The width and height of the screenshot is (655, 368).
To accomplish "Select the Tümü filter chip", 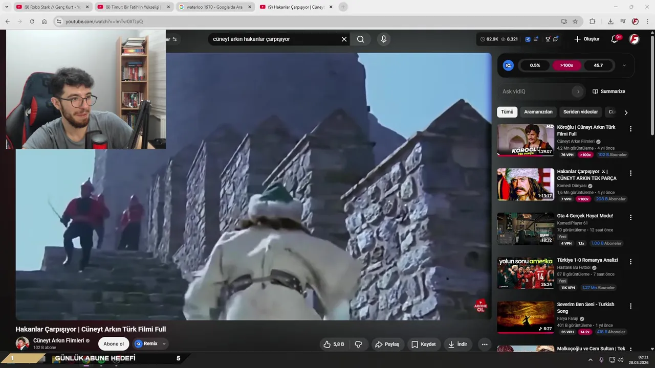I will tap(507, 112).
